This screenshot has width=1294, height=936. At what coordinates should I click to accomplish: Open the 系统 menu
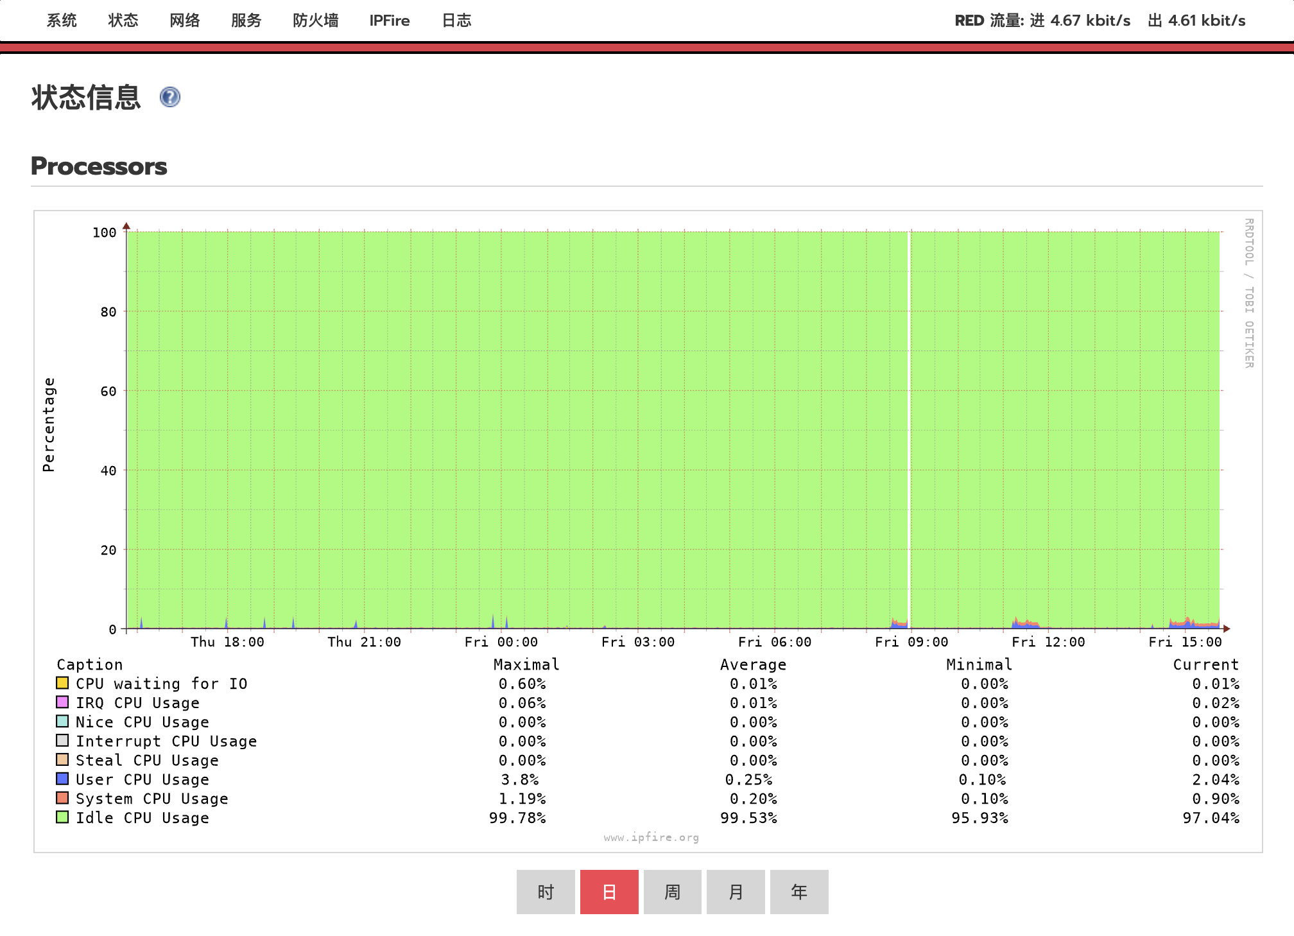(x=62, y=21)
